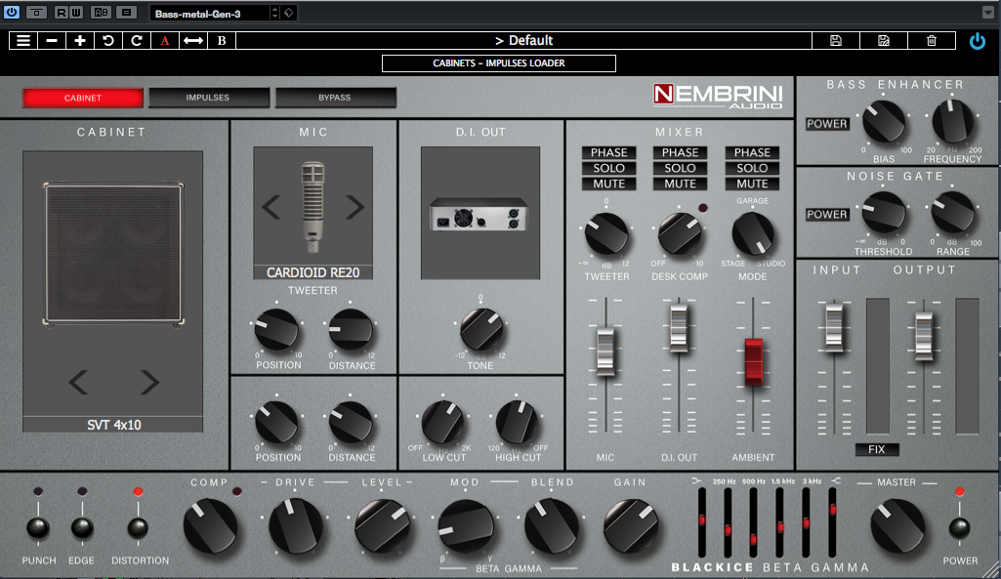Redo the last change
Viewport: 1001px width, 579px height.
[x=136, y=40]
